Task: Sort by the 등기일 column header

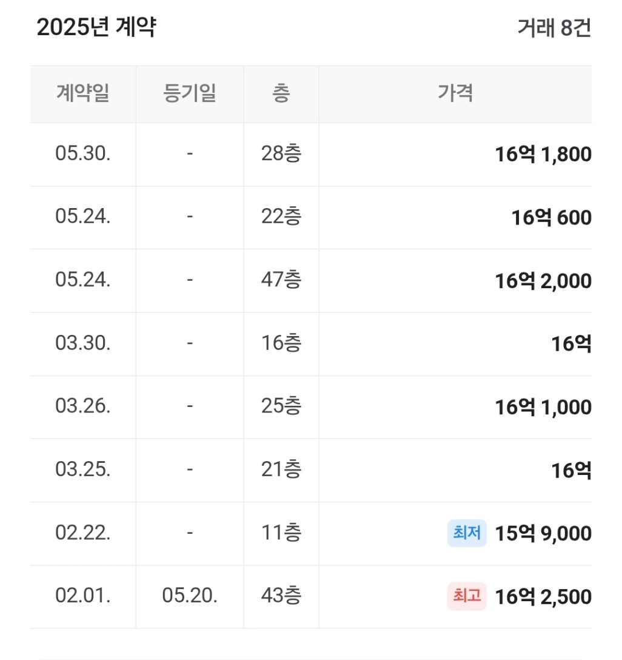Action: (190, 93)
